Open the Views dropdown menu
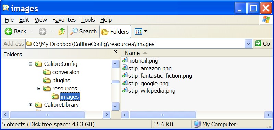The width and height of the screenshot is (274, 130). click(x=141, y=31)
